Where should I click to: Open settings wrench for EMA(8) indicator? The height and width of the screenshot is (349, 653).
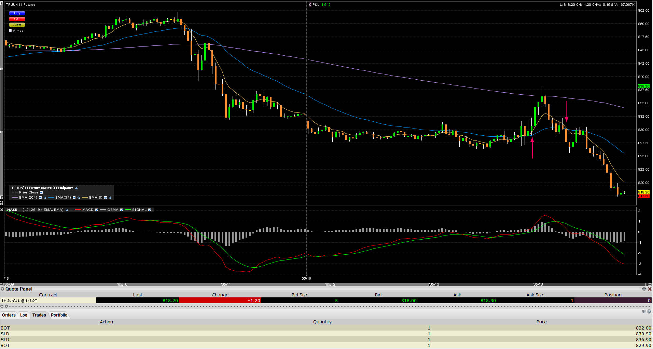pyautogui.click(x=110, y=198)
